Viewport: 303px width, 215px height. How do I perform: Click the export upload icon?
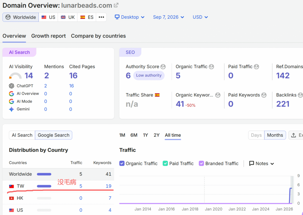coord(294,135)
